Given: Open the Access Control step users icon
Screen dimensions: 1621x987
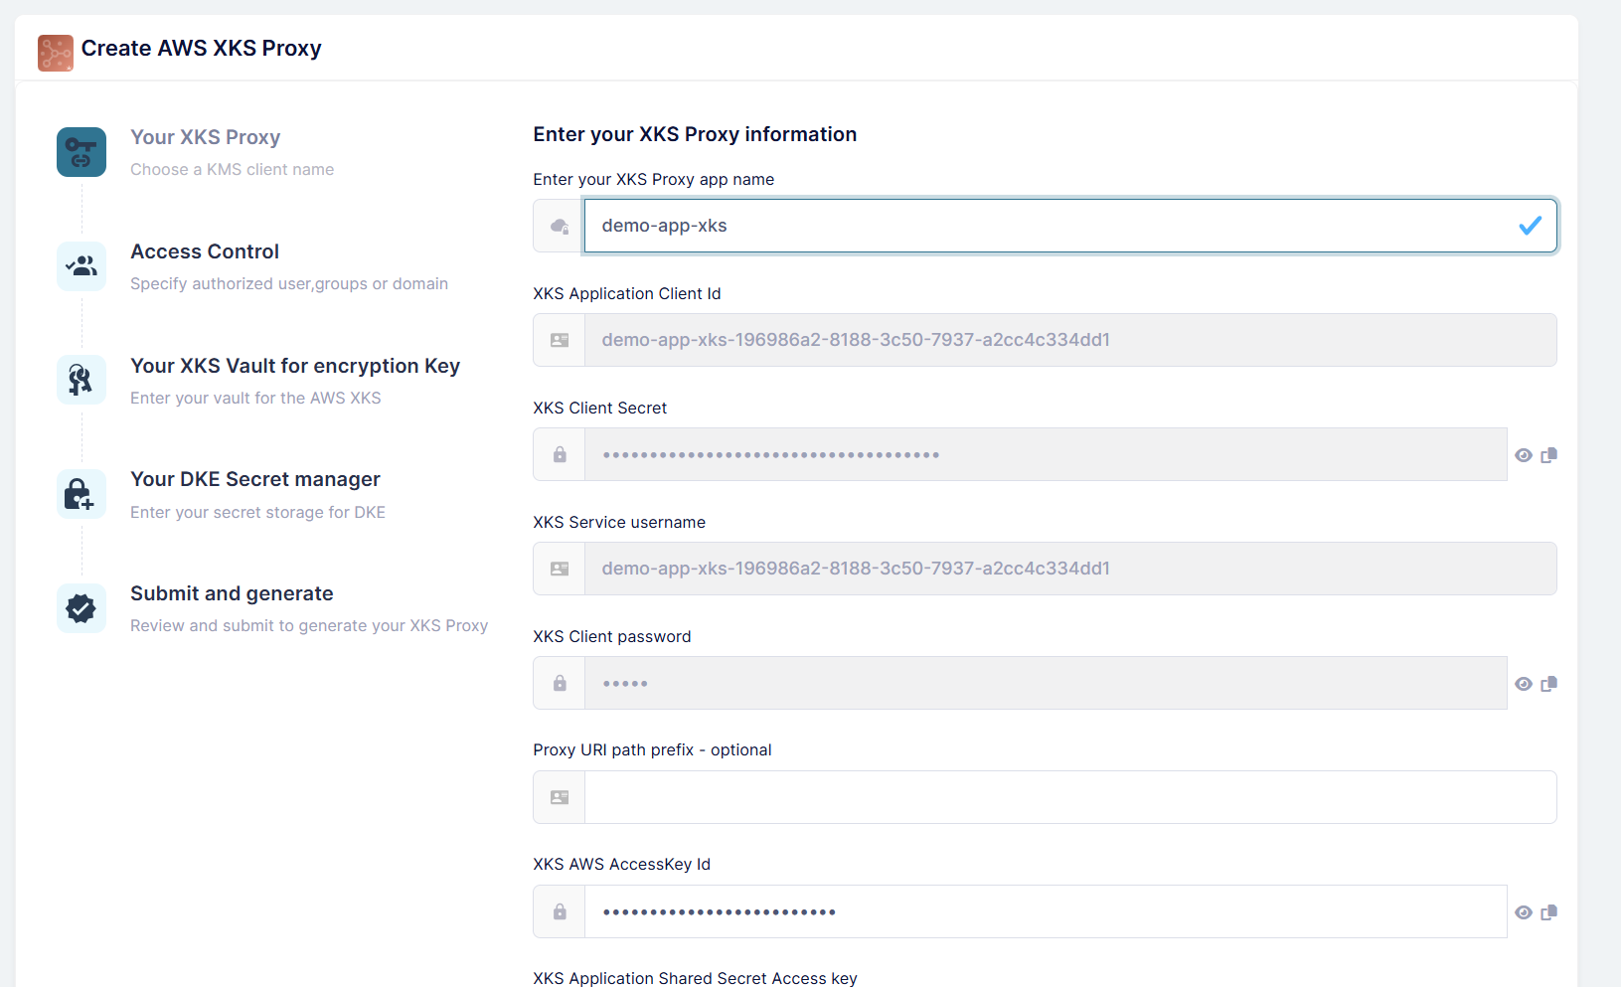Looking at the screenshot, I should point(81,266).
